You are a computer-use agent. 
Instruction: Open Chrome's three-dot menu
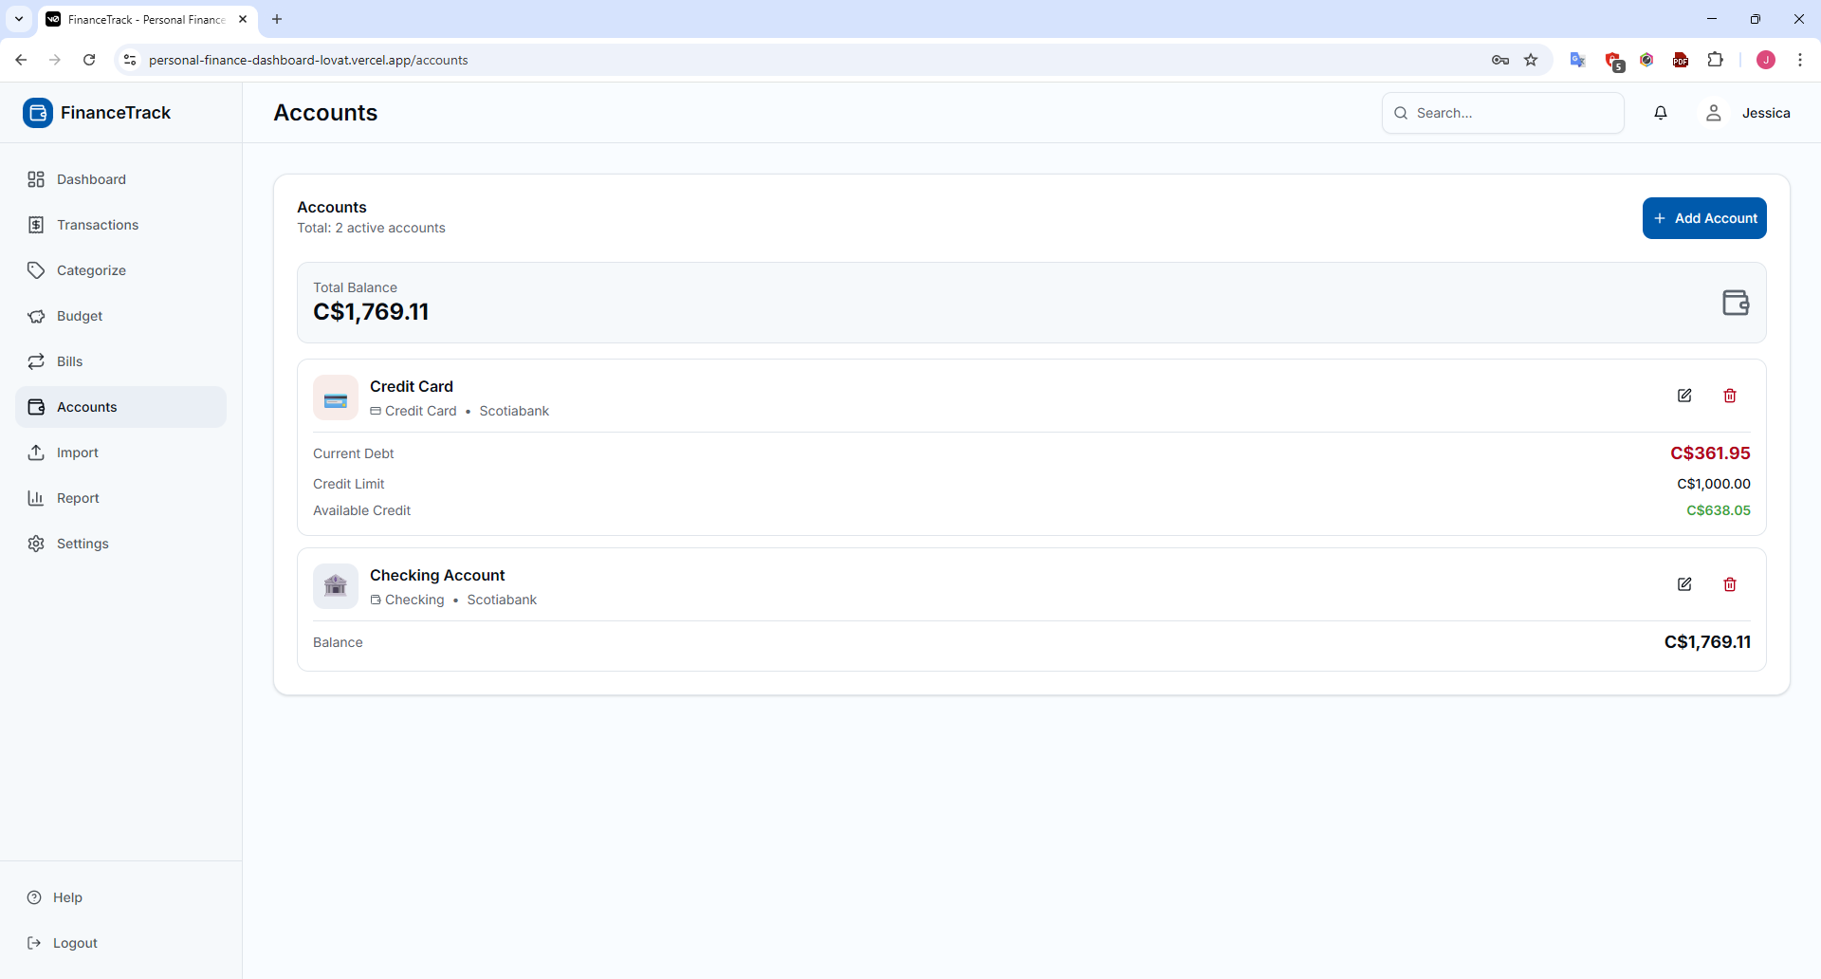[1800, 60]
